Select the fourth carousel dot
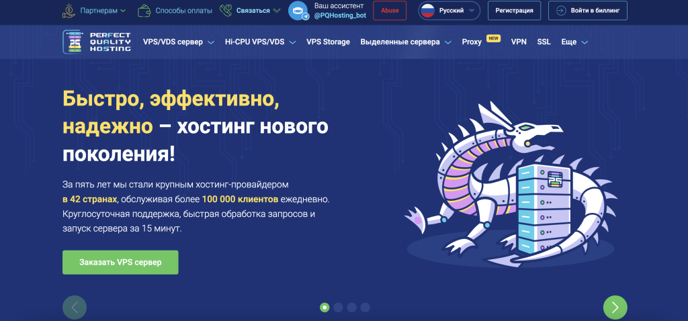 [x=365, y=308]
